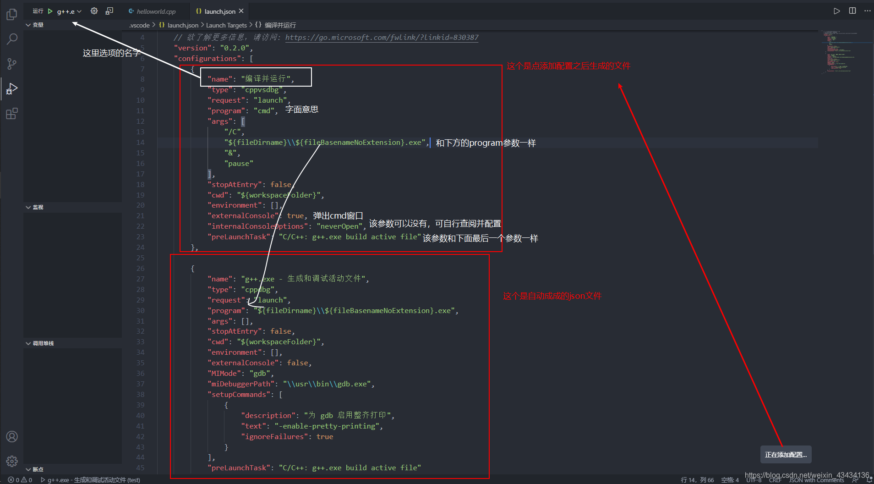Change language mode JSON with Comments

[816, 480]
